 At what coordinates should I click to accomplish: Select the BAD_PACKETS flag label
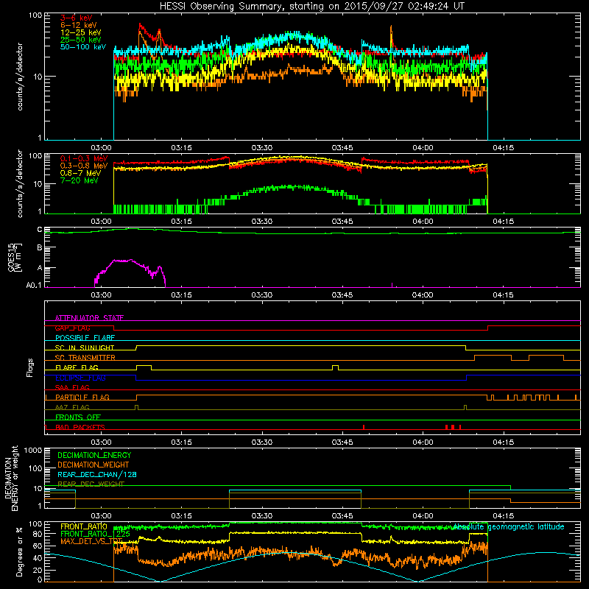80,427
